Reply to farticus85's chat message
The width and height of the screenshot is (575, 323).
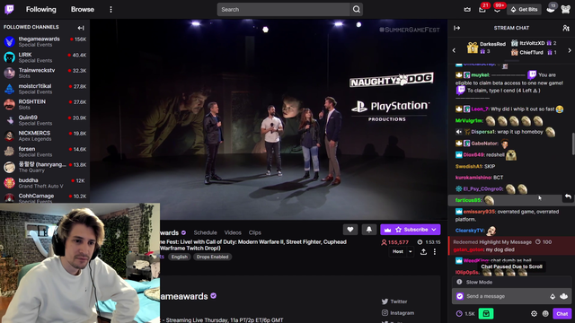click(x=568, y=197)
